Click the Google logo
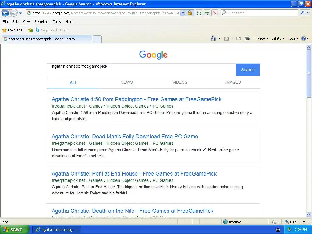 (153, 55)
